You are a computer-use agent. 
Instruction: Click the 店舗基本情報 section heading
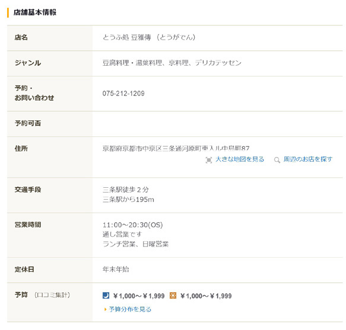[35, 12]
